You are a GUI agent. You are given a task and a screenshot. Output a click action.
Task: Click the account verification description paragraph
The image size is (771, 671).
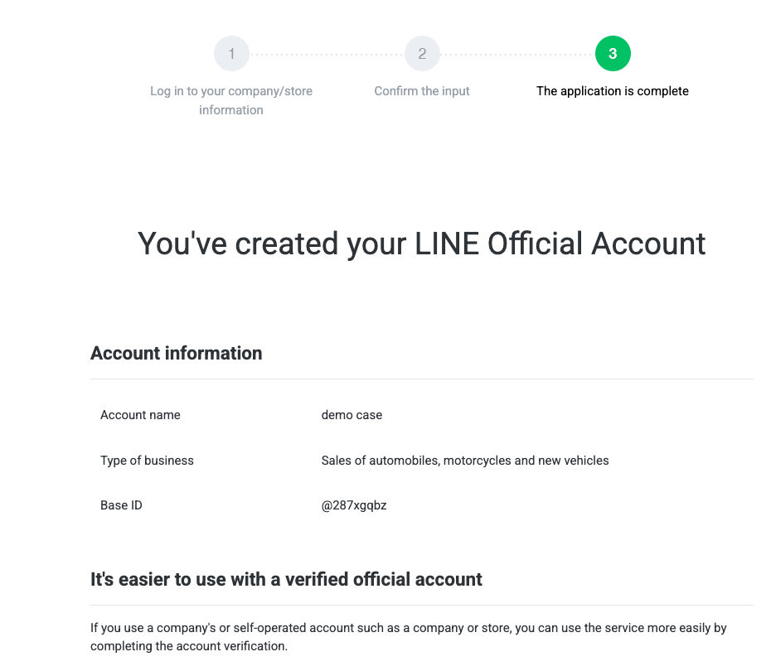[x=408, y=636]
